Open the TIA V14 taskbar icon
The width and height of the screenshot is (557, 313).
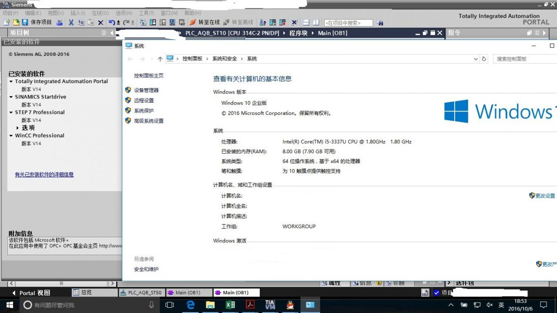(x=270, y=305)
